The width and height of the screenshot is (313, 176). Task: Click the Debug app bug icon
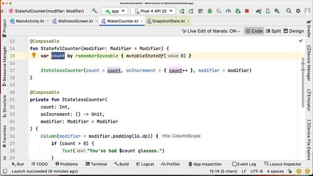210,11
